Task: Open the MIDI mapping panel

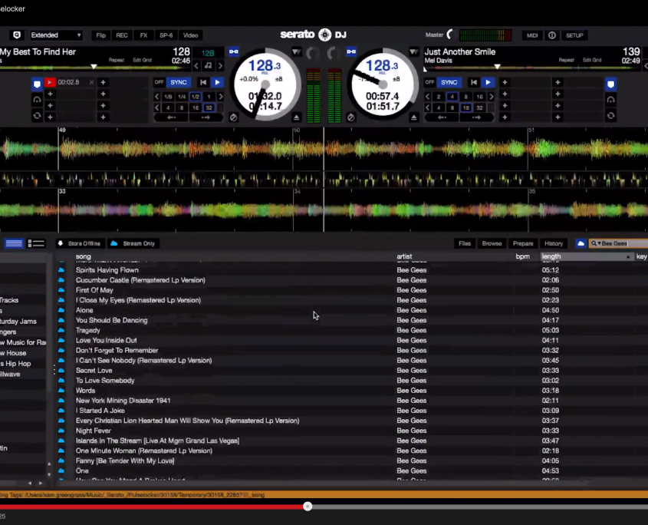Action: point(531,35)
